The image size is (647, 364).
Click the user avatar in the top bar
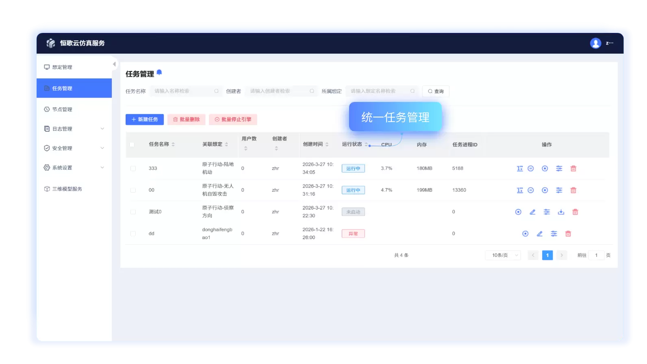[x=596, y=43]
